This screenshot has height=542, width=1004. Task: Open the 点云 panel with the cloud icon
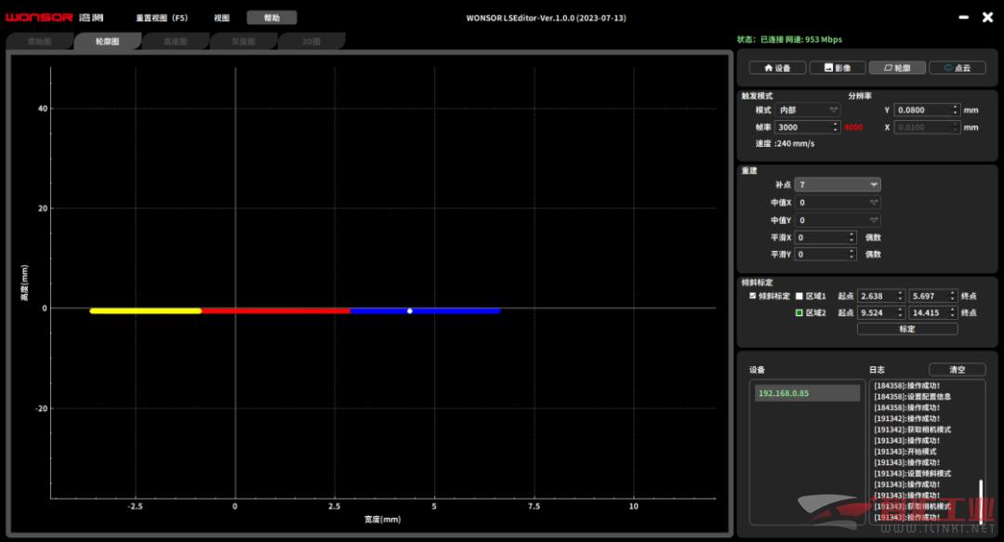tap(958, 68)
